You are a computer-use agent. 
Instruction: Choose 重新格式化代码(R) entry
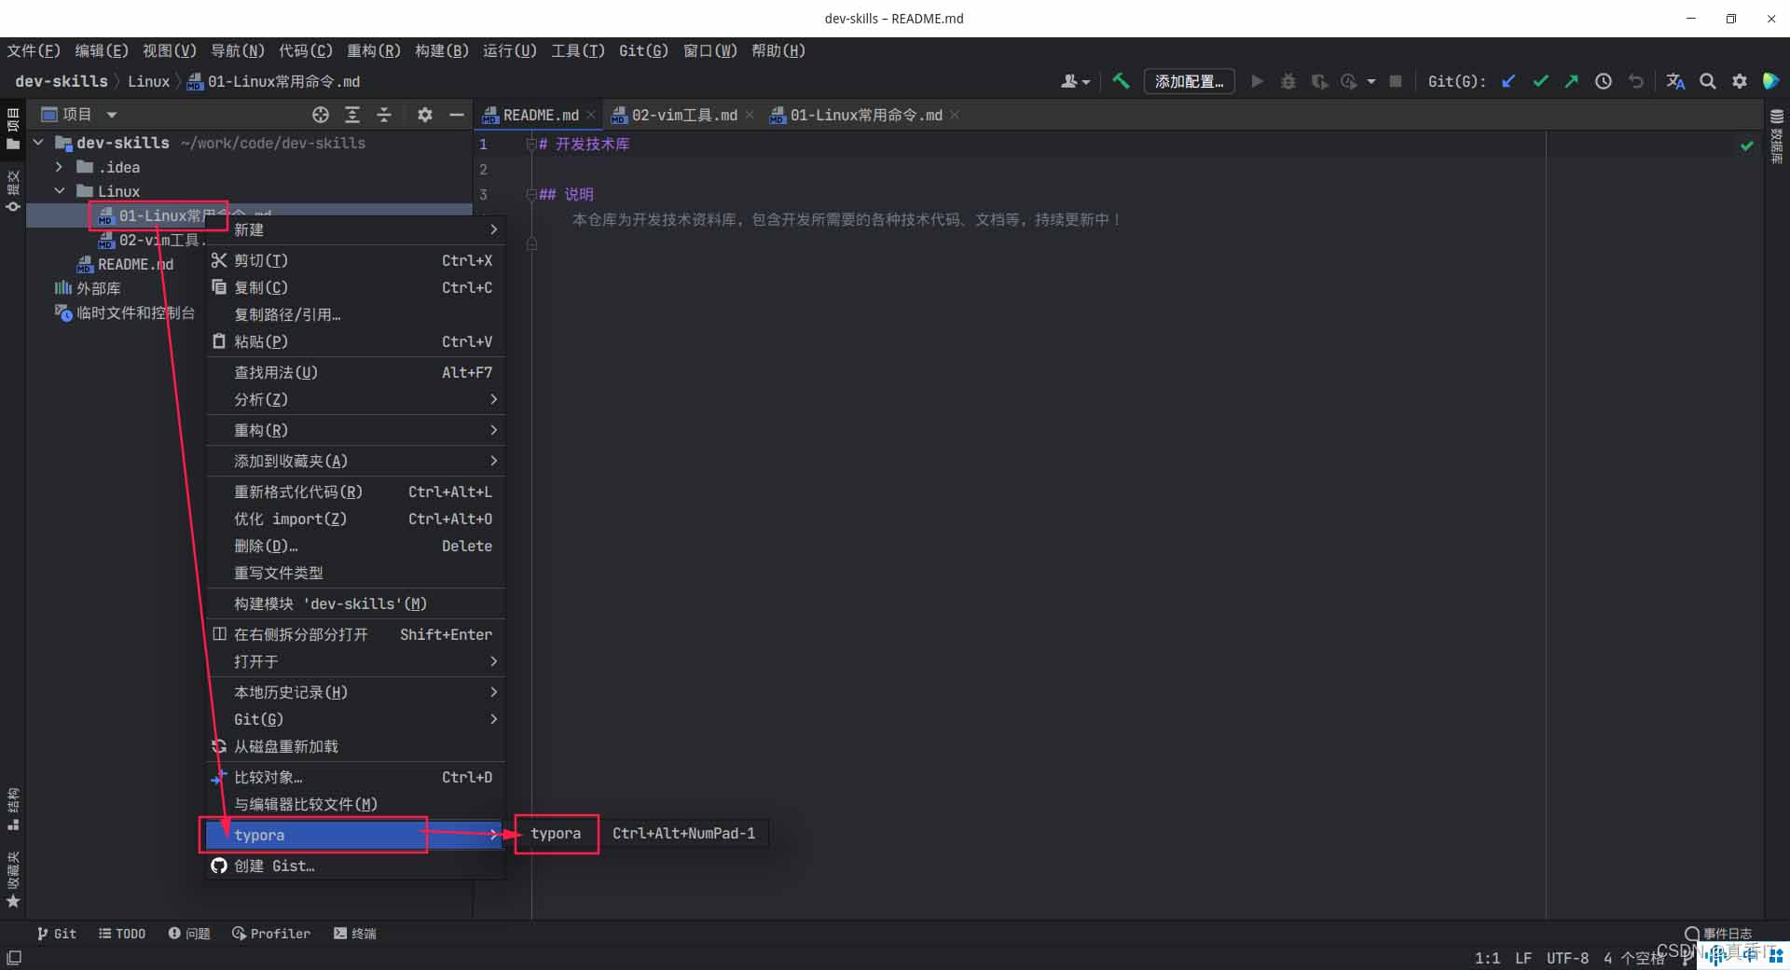(x=356, y=492)
